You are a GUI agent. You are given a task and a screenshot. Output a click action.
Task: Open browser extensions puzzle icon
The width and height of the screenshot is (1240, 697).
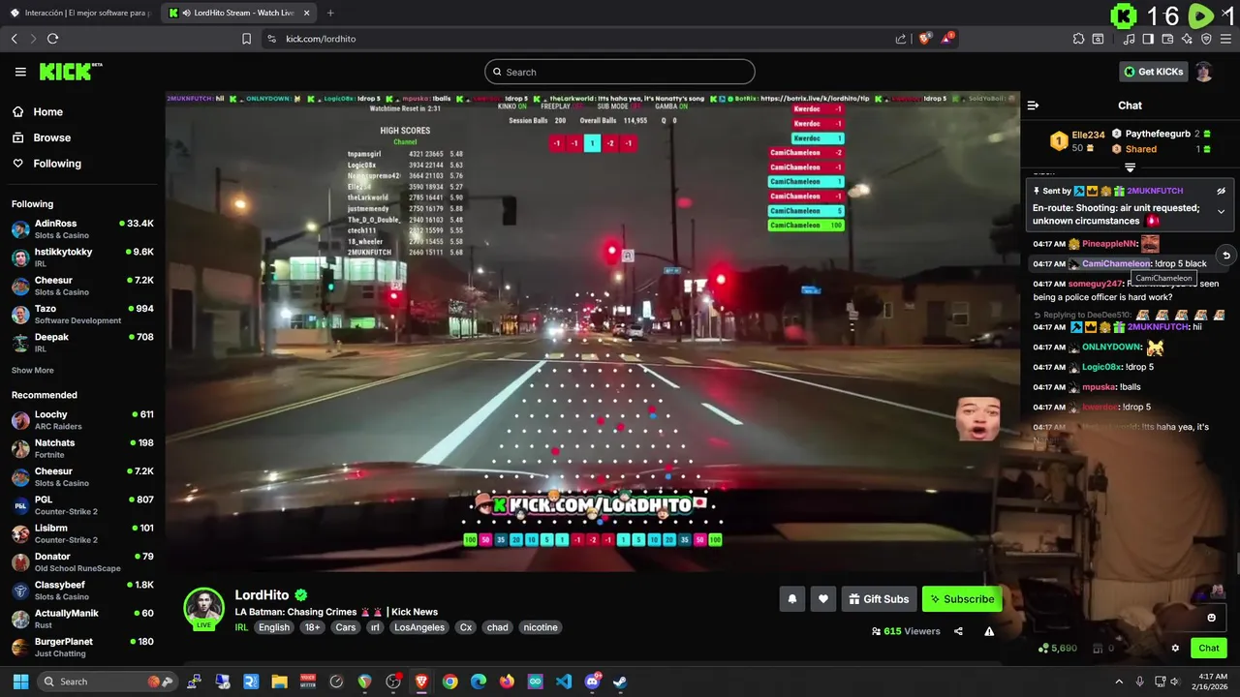(1078, 39)
